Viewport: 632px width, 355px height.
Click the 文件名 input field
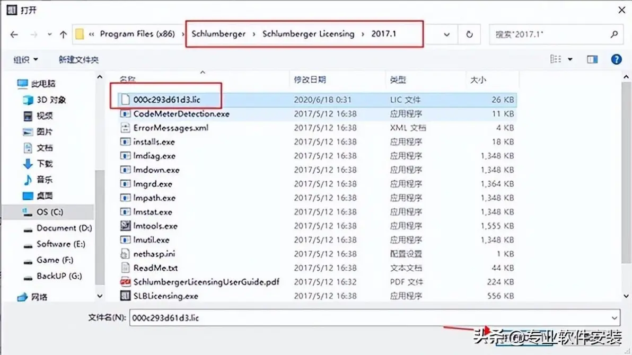point(369,318)
